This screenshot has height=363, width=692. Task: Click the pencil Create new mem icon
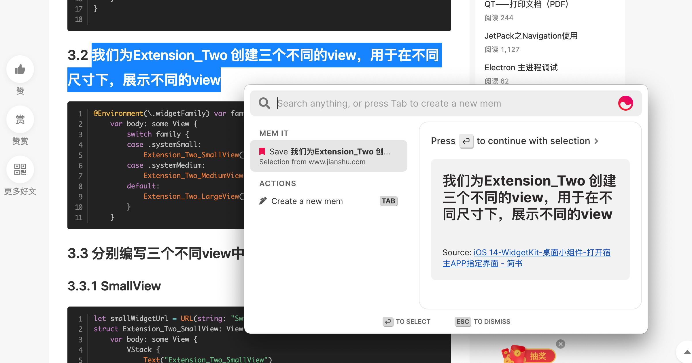pos(263,201)
